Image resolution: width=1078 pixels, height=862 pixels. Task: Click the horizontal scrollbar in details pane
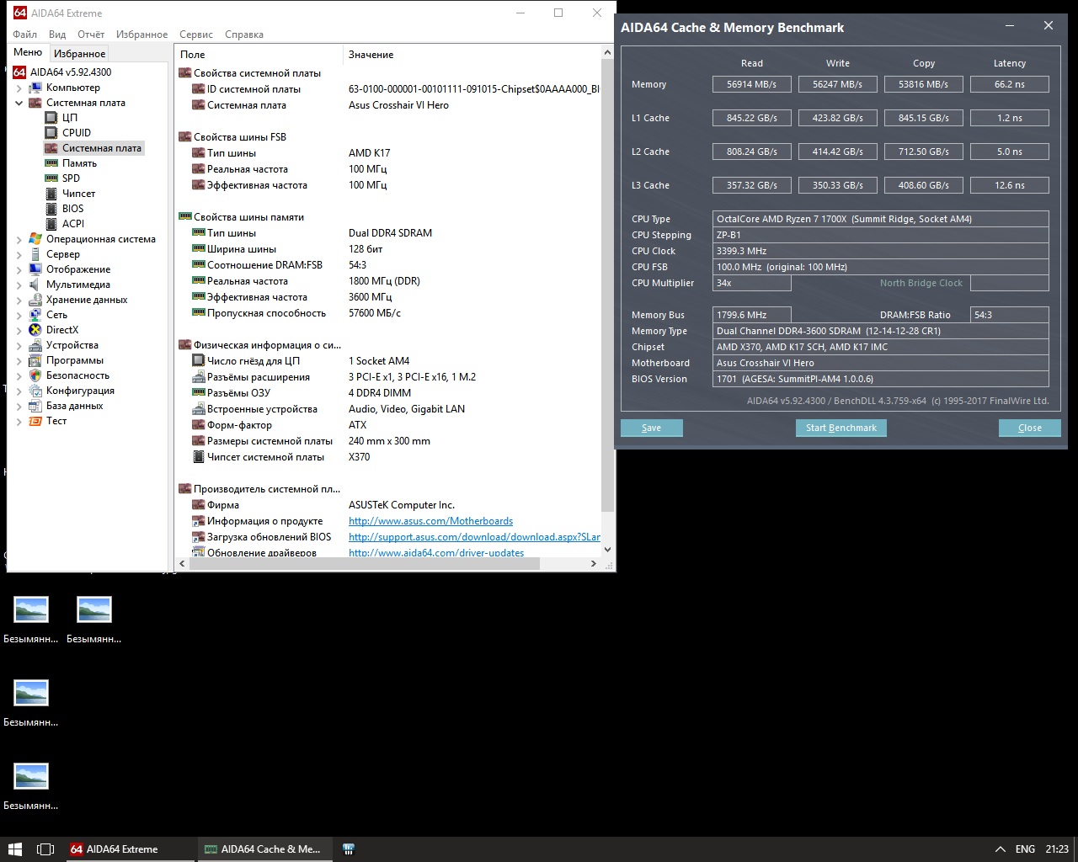(365, 564)
